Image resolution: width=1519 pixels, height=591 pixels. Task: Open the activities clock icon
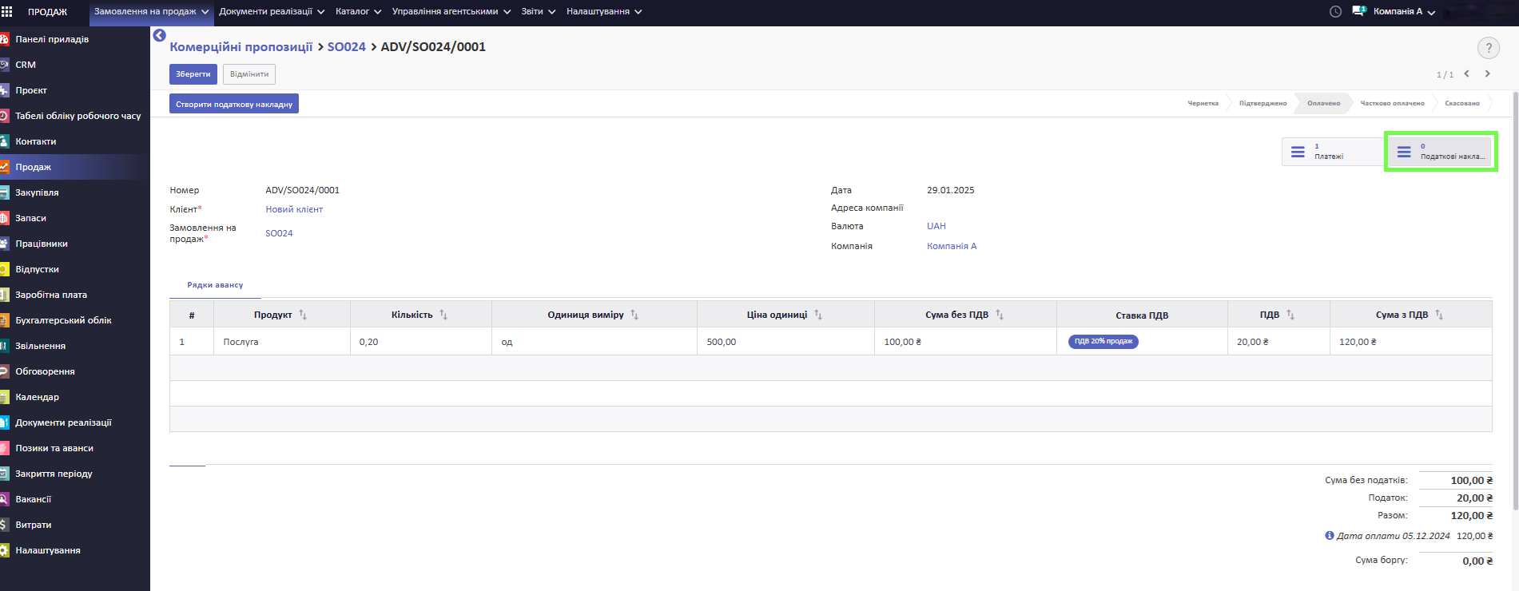click(1335, 12)
